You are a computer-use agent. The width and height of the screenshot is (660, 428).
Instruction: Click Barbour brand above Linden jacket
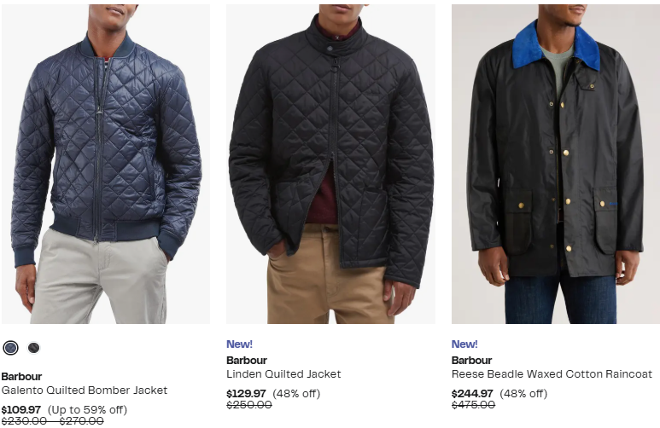pos(247,361)
